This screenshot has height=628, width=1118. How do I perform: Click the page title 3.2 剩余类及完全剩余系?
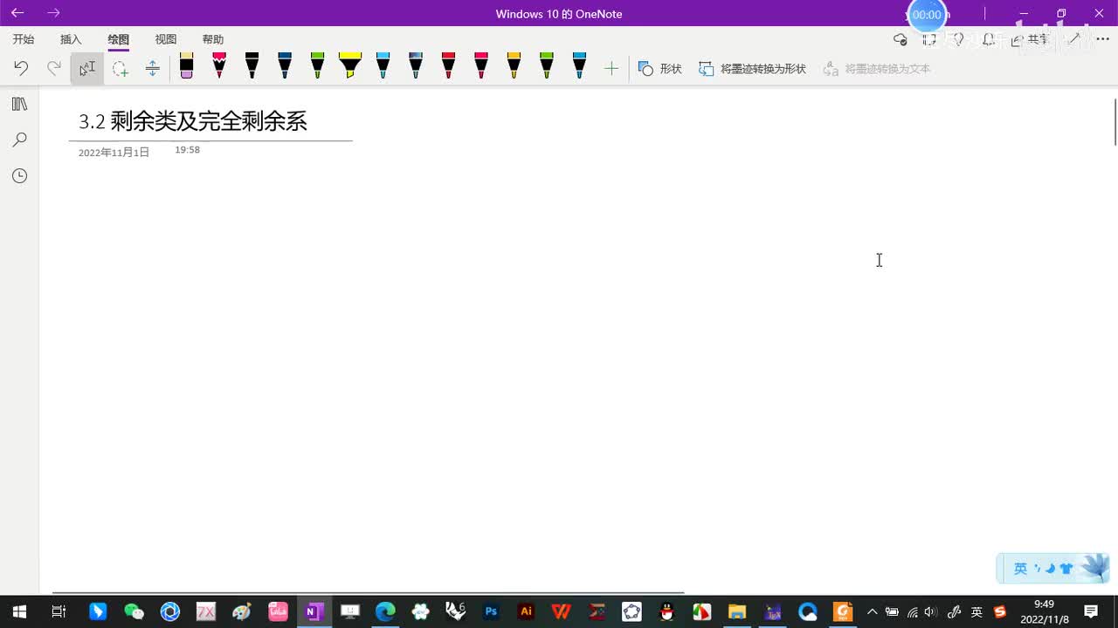(193, 121)
